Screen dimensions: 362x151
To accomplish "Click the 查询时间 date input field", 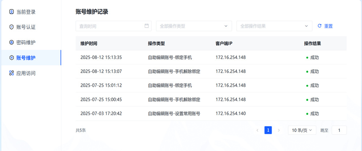I will [x=109, y=26].
